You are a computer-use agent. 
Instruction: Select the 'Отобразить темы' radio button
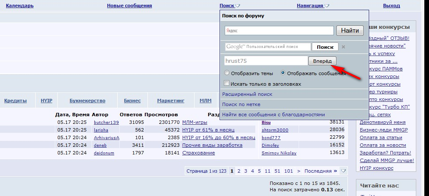pos(227,73)
